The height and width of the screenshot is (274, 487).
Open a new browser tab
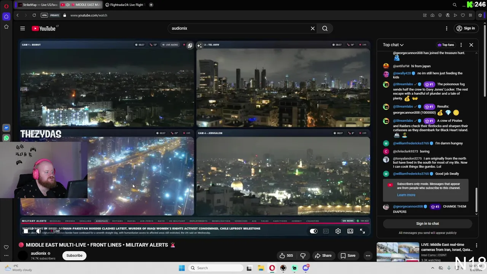[x=151, y=5]
